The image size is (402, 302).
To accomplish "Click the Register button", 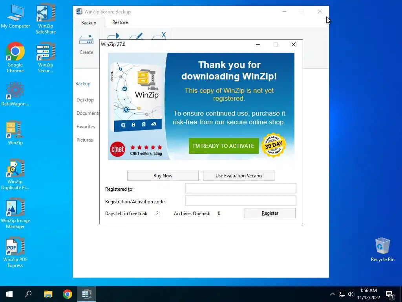I will pyautogui.click(x=270, y=213).
